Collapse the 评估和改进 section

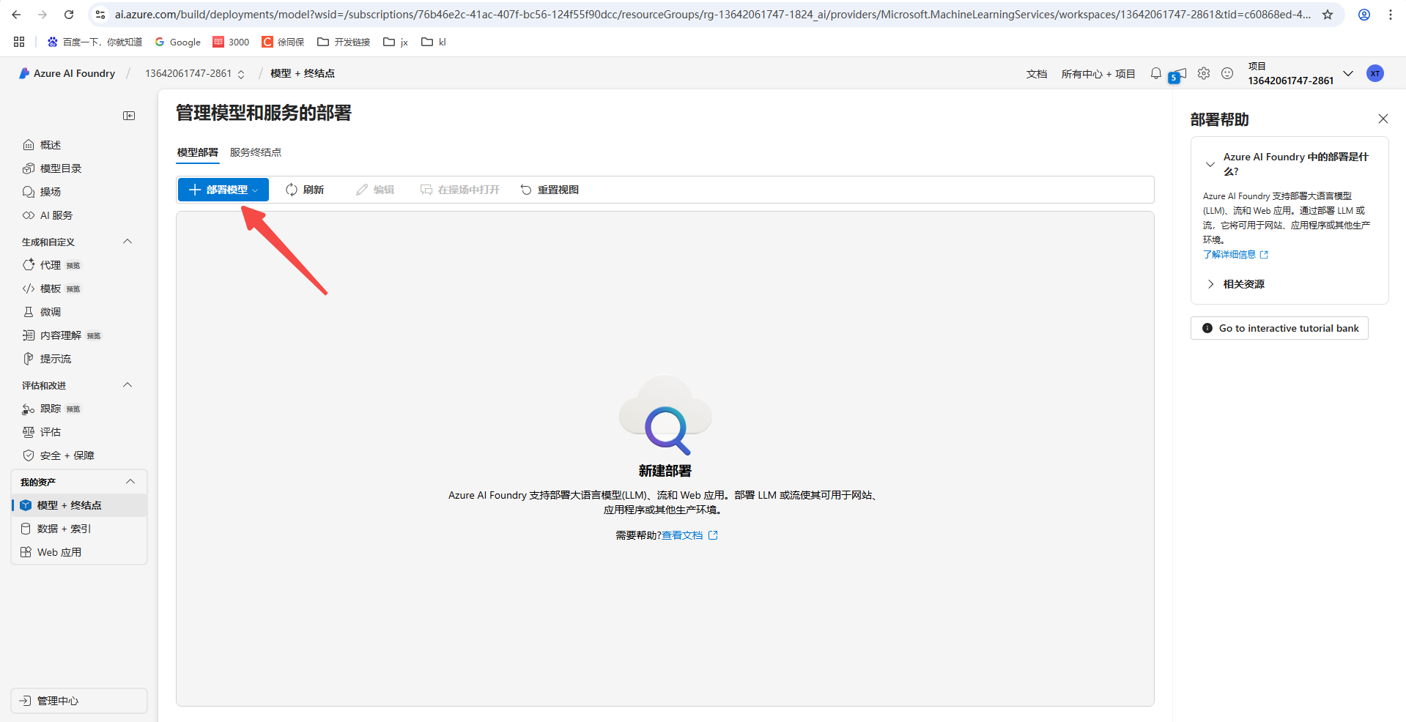click(127, 385)
